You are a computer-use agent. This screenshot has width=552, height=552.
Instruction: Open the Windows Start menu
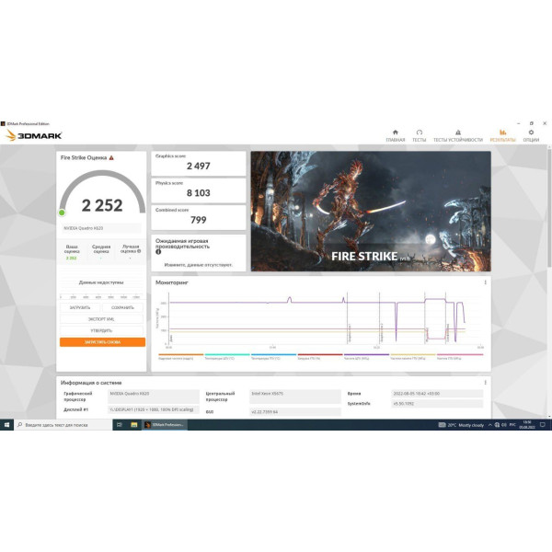pyautogui.click(x=6, y=425)
